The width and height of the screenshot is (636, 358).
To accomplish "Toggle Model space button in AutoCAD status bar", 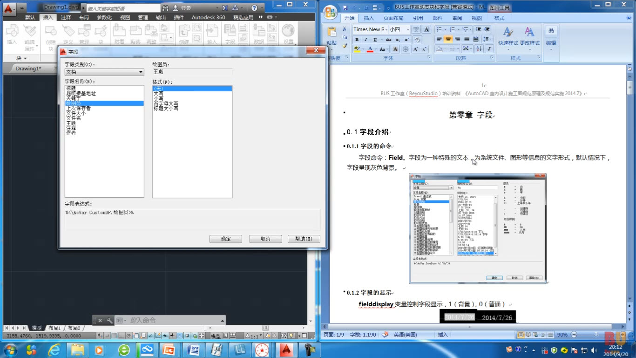I will coord(216,336).
